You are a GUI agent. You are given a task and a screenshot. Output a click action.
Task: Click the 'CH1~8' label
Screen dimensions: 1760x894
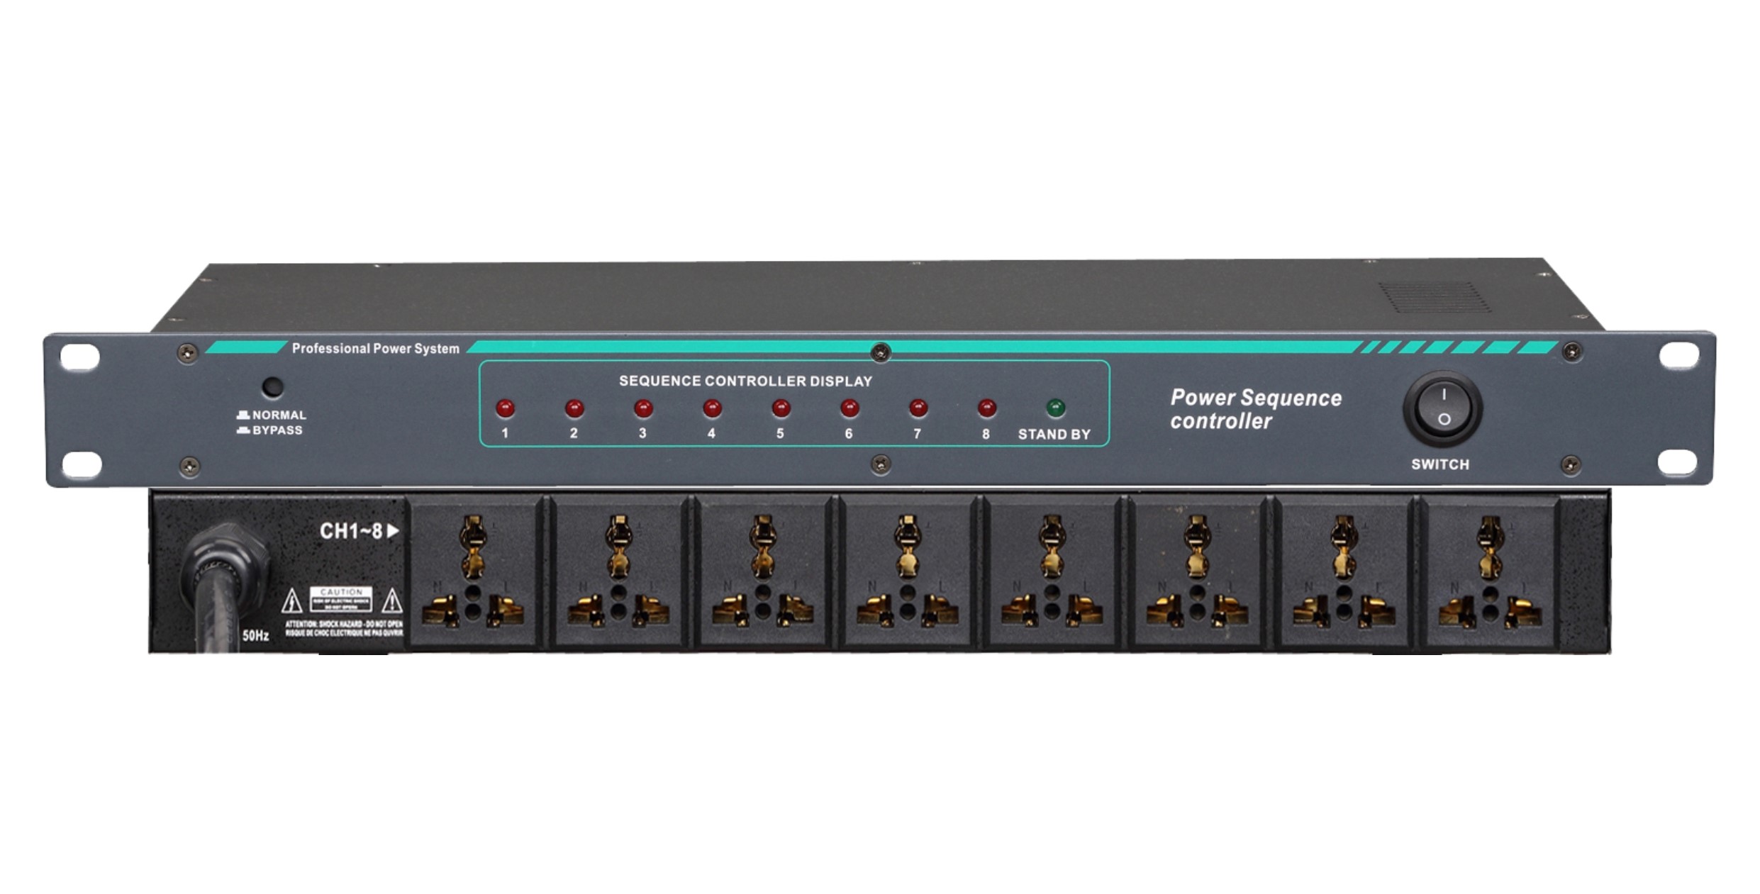coord(351,530)
